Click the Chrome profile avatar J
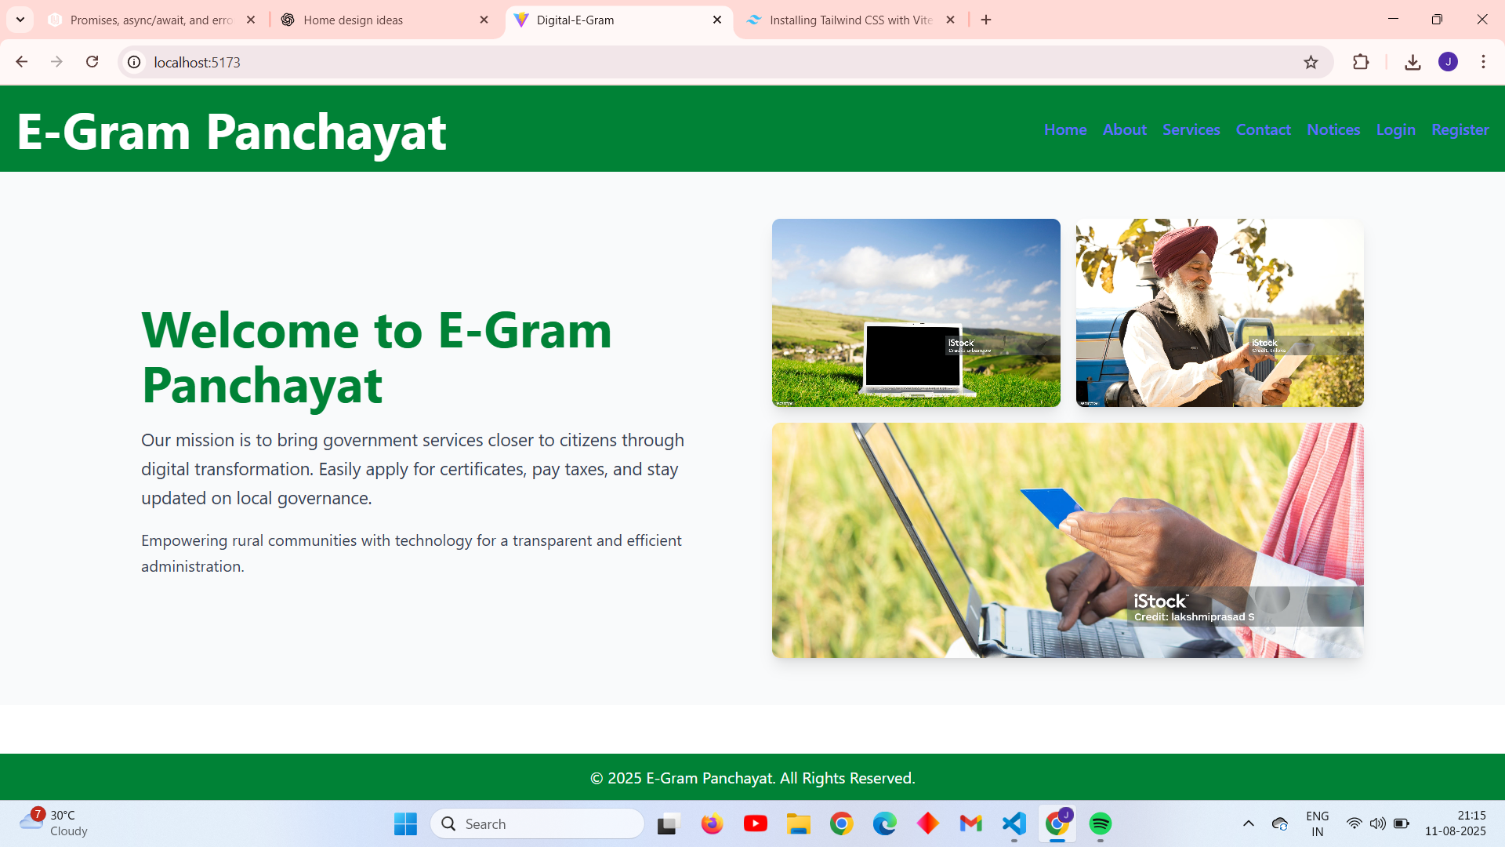The height and width of the screenshot is (847, 1505). pyautogui.click(x=1448, y=62)
